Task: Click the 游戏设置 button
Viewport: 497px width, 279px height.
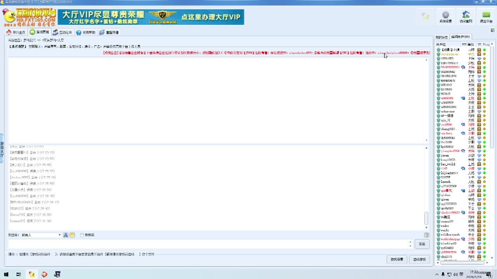Action: tap(397, 259)
